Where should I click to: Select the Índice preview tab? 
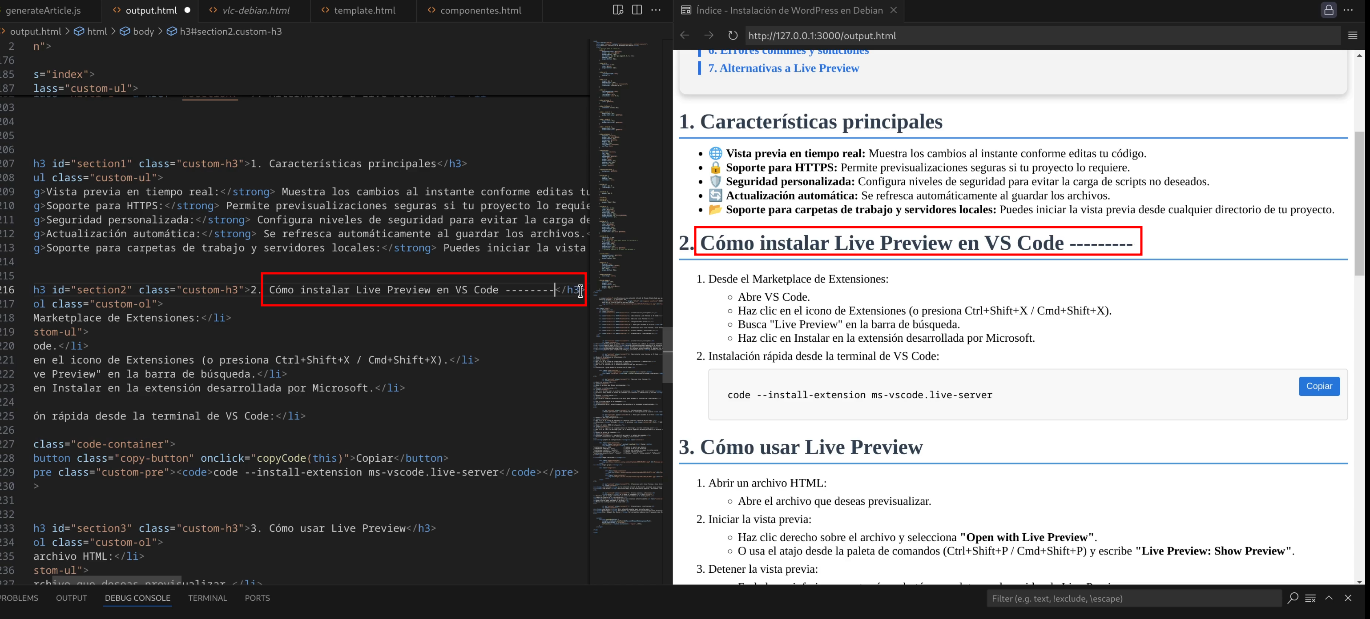click(x=789, y=10)
